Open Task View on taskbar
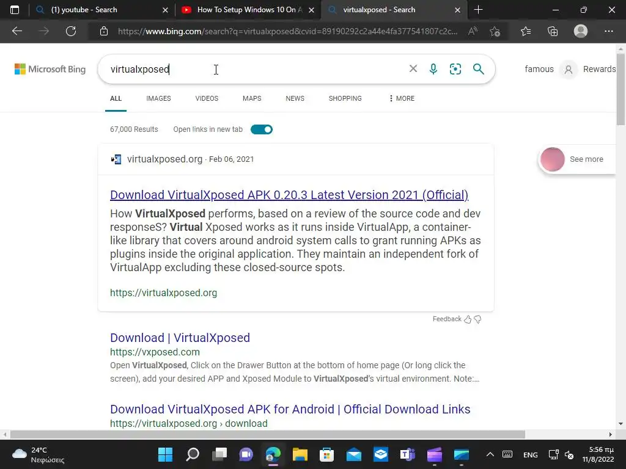 219,454
